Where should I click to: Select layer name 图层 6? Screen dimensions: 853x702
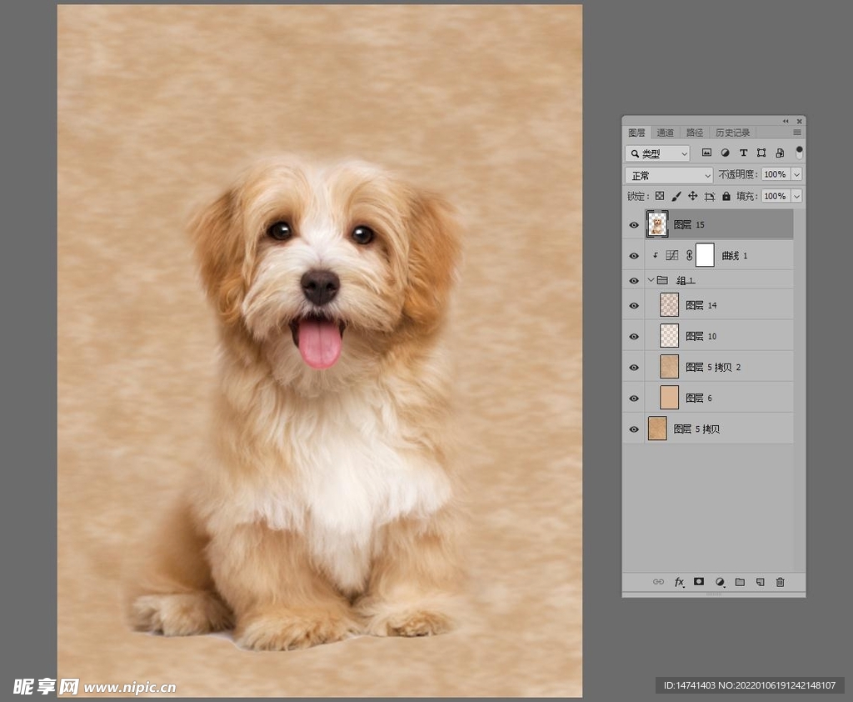tap(699, 399)
